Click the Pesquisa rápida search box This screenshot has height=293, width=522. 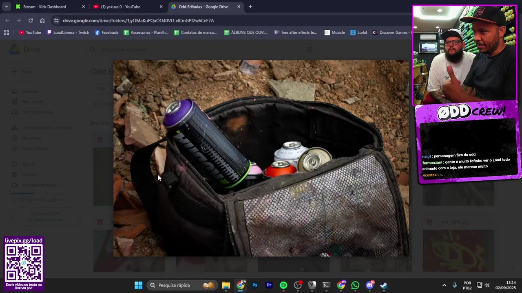pyautogui.click(x=182, y=285)
